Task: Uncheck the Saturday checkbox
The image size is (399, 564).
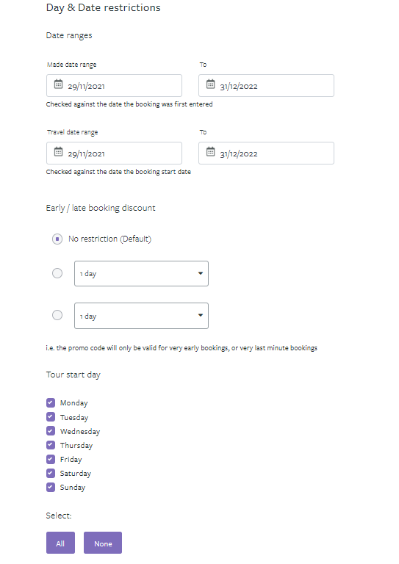Action: pos(51,474)
